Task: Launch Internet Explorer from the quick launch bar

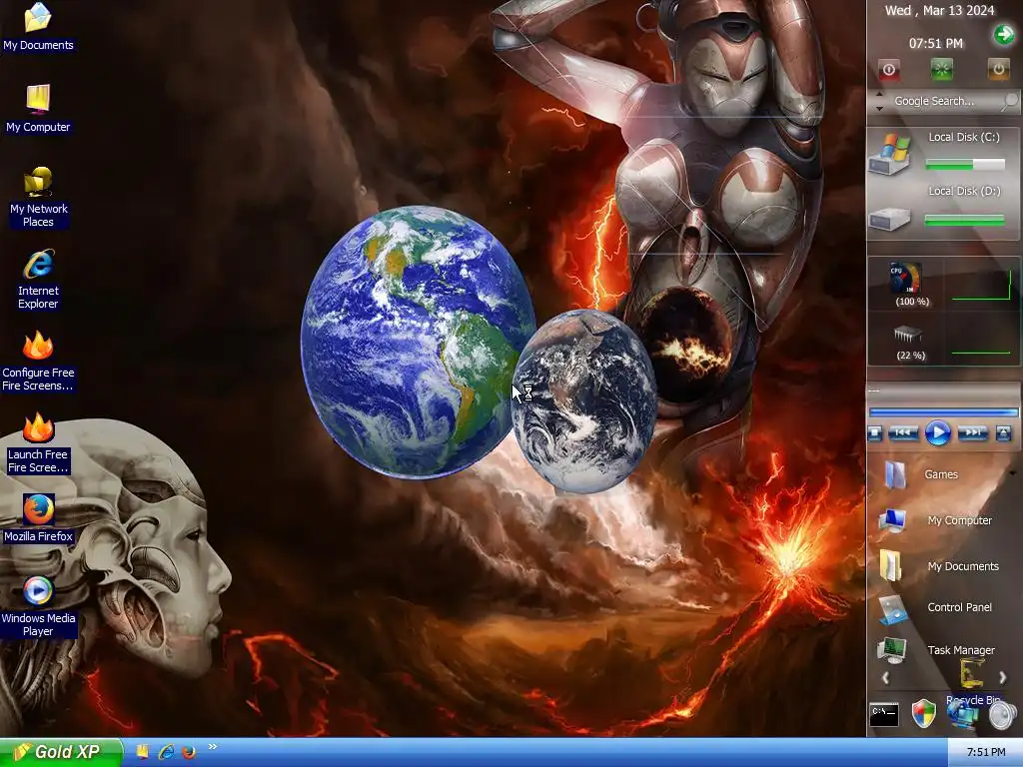Action: [167, 752]
